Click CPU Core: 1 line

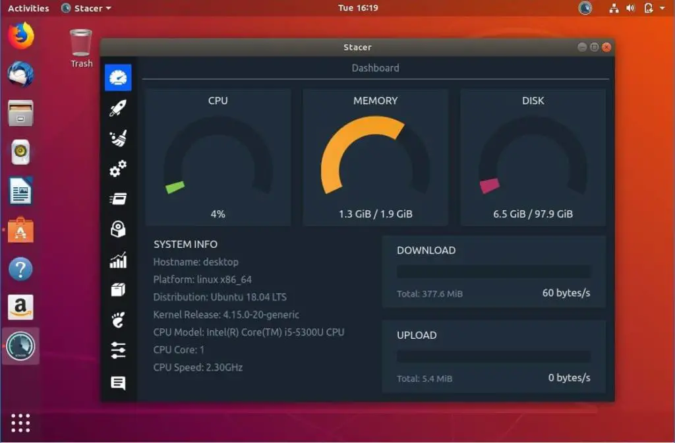pos(179,349)
